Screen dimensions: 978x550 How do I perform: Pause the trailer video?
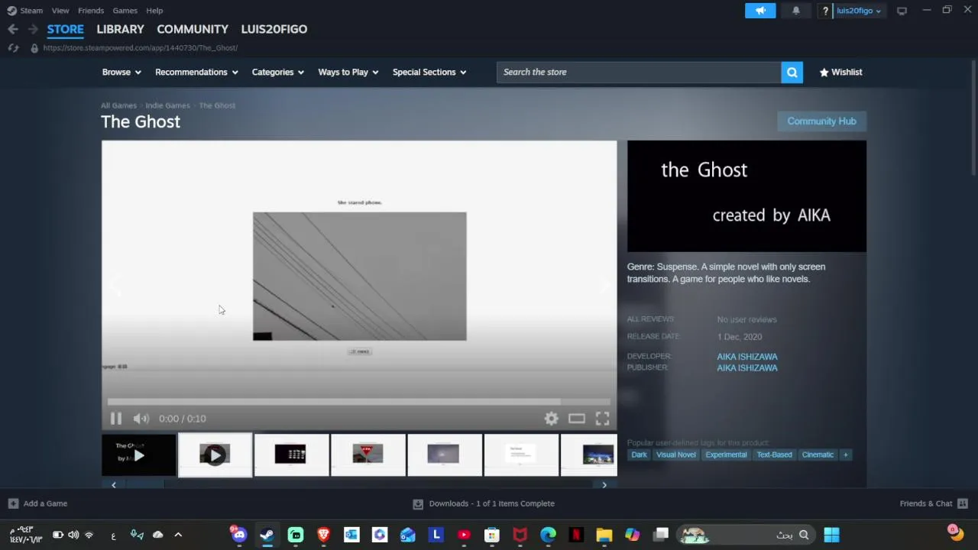(x=116, y=419)
